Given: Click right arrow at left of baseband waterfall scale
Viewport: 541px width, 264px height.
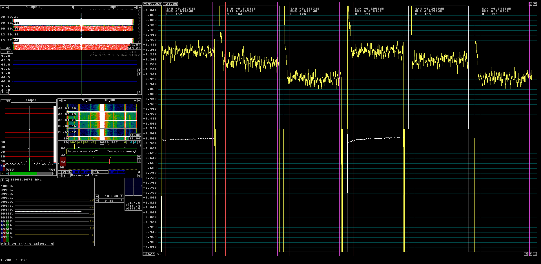Looking at the screenshot, I should click(60, 100).
